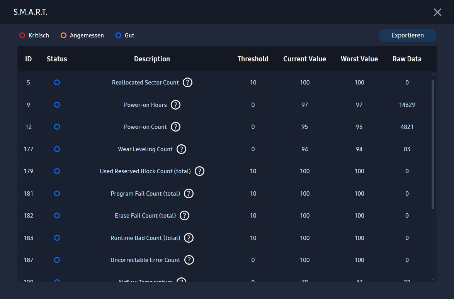This screenshot has width=454, height=299.
Task: Click the blue Gut legend circle
Action: point(118,35)
